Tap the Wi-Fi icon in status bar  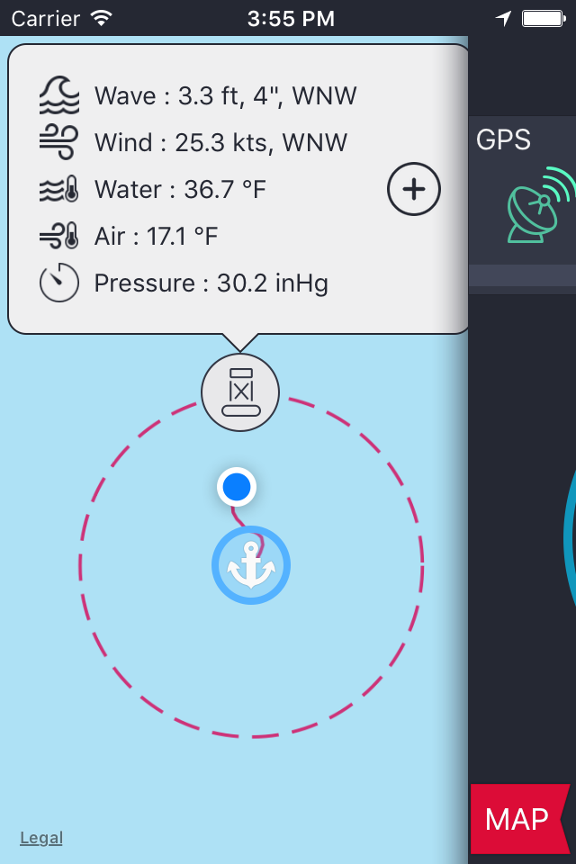click(x=102, y=18)
